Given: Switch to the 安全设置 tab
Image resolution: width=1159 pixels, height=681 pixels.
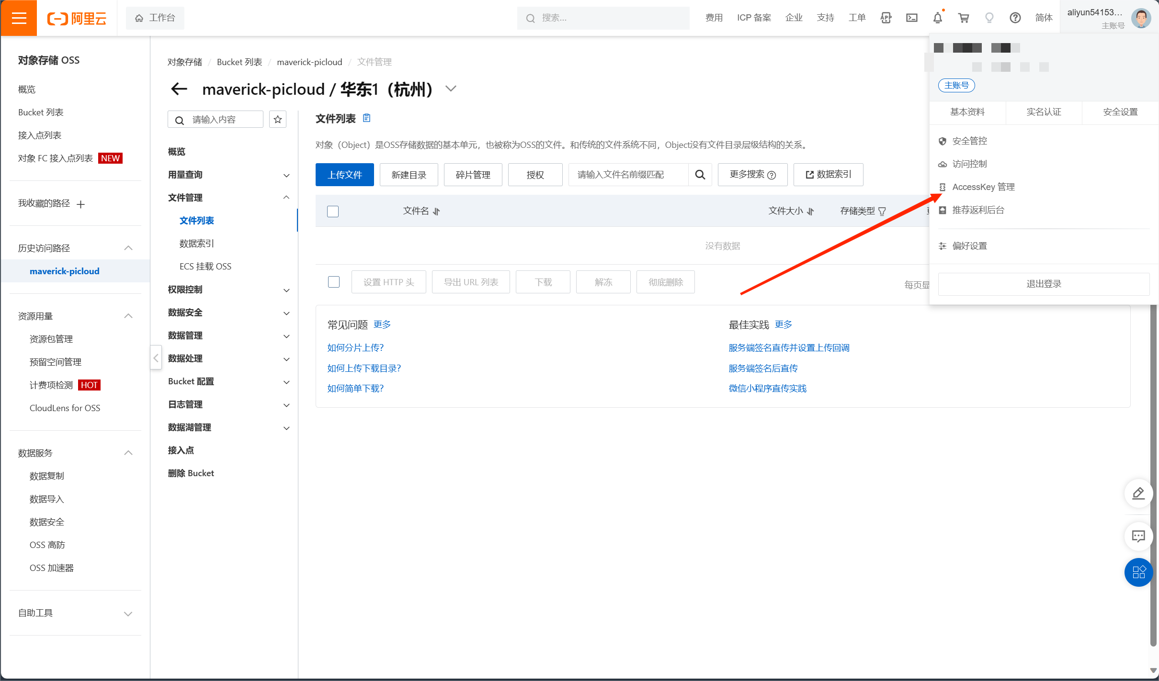Looking at the screenshot, I should [1120, 112].
